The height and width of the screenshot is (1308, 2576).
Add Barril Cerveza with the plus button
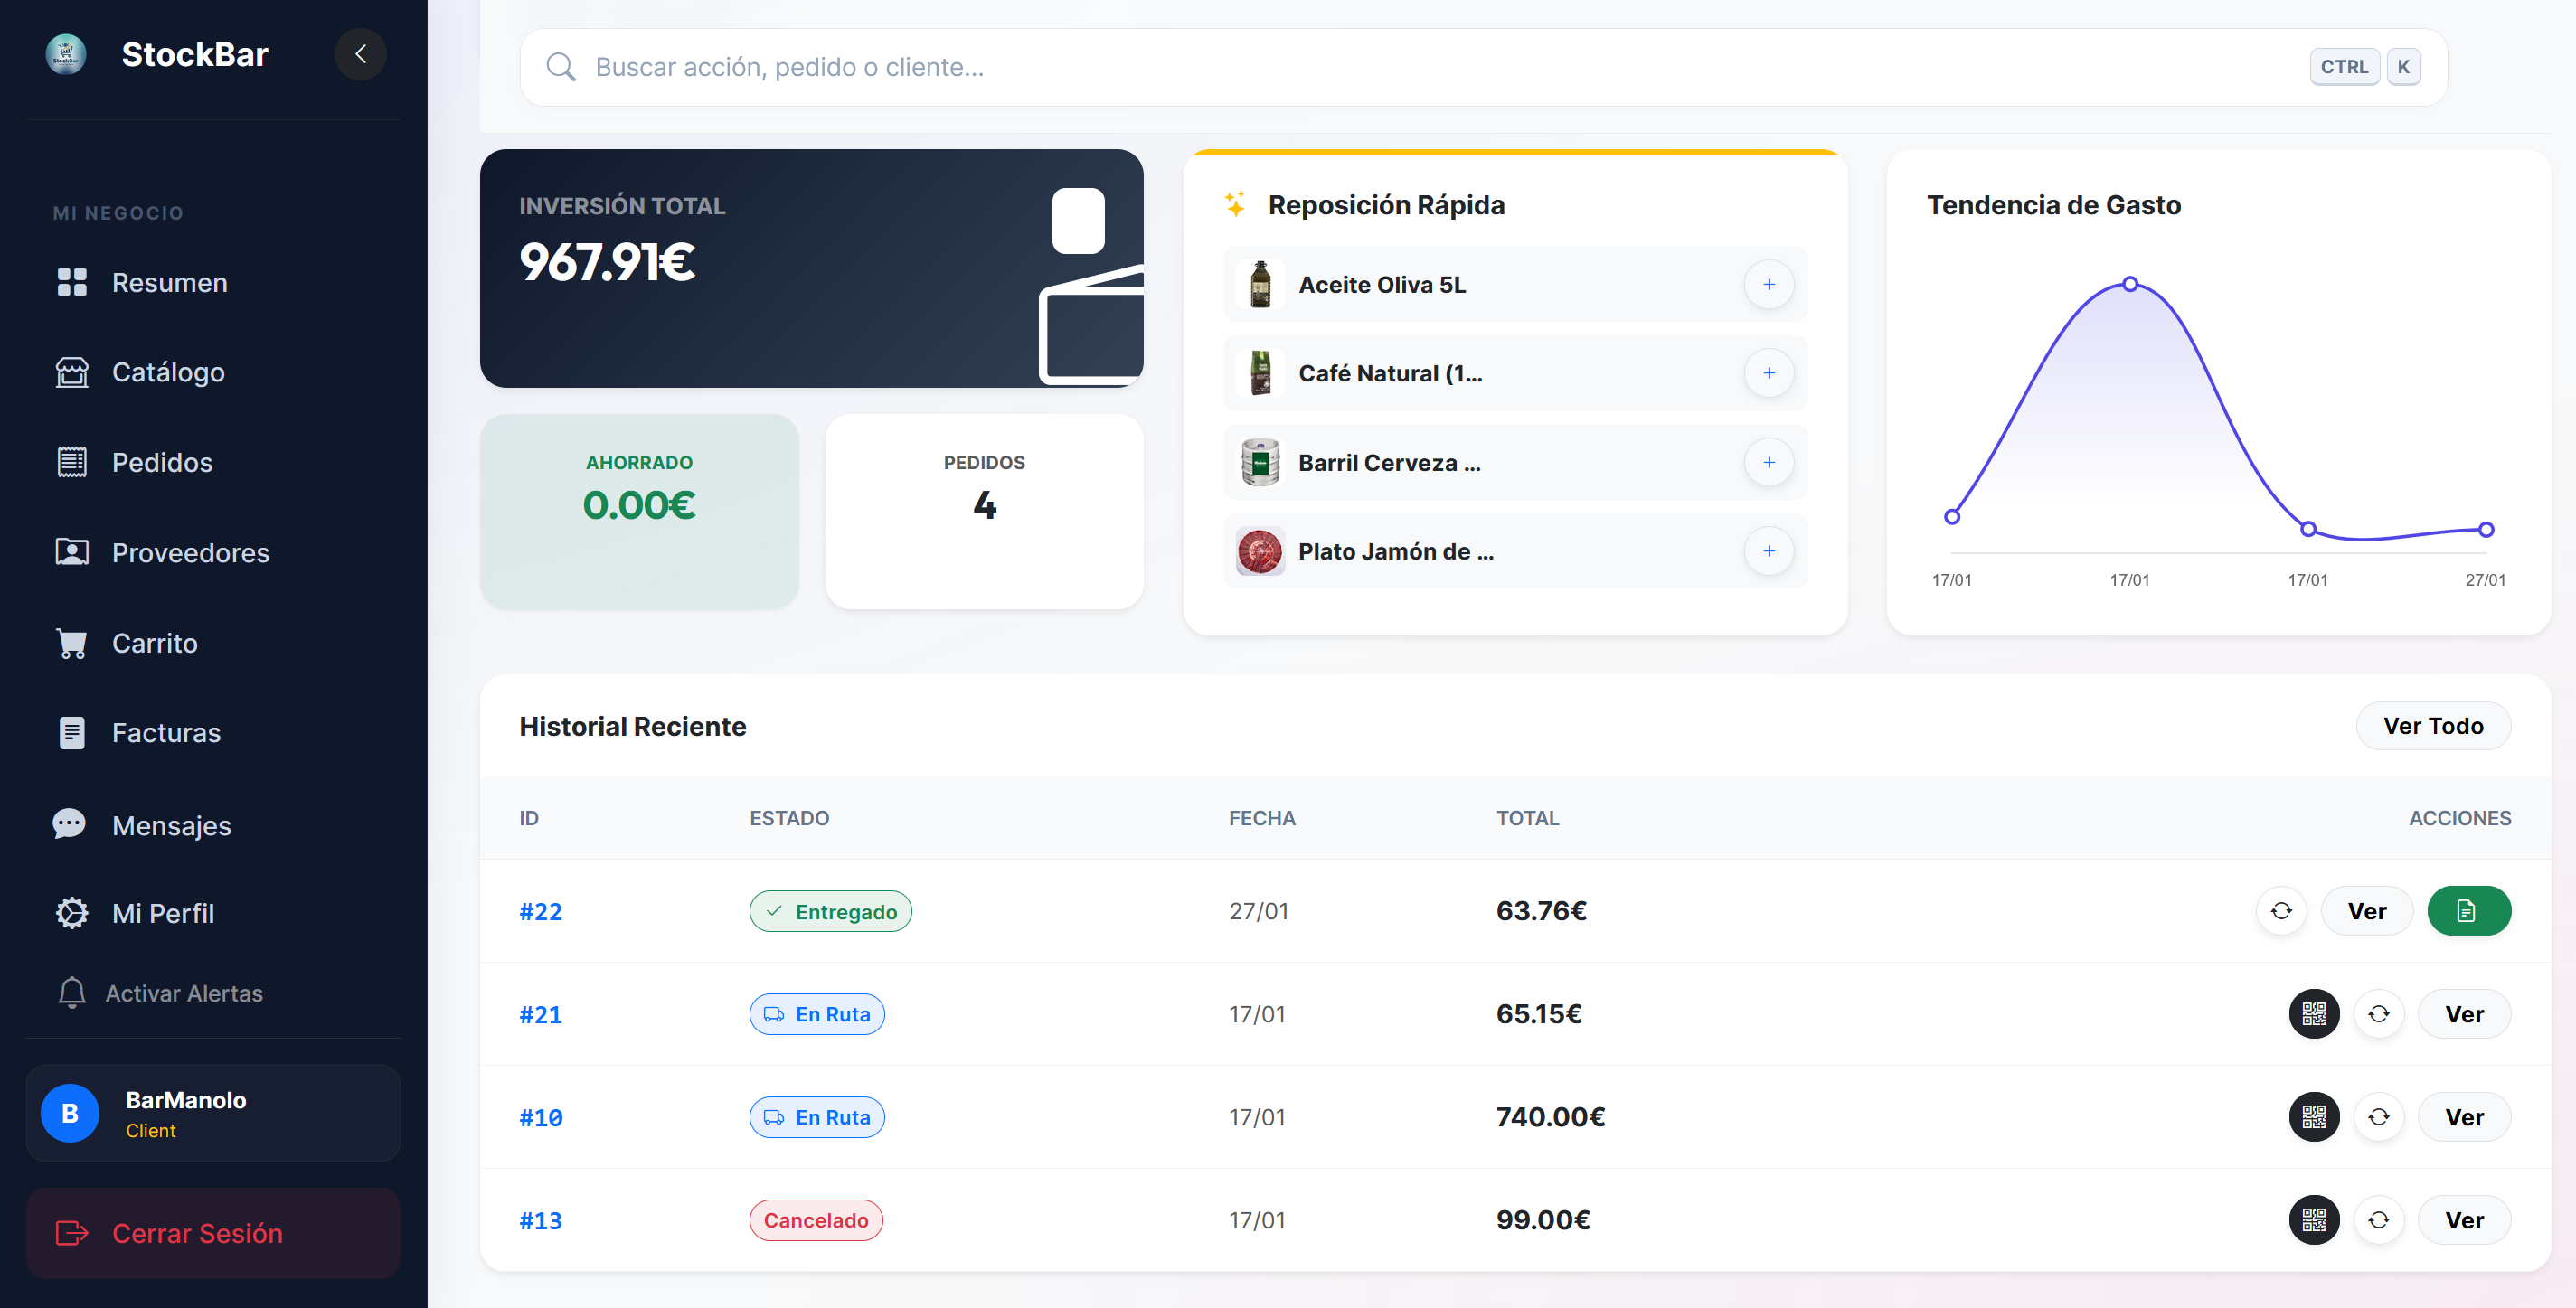tap(1769, 462)
